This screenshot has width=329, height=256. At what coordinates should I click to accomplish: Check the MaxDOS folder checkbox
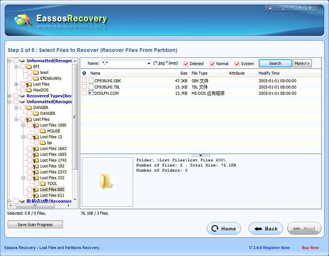point(23,90)
